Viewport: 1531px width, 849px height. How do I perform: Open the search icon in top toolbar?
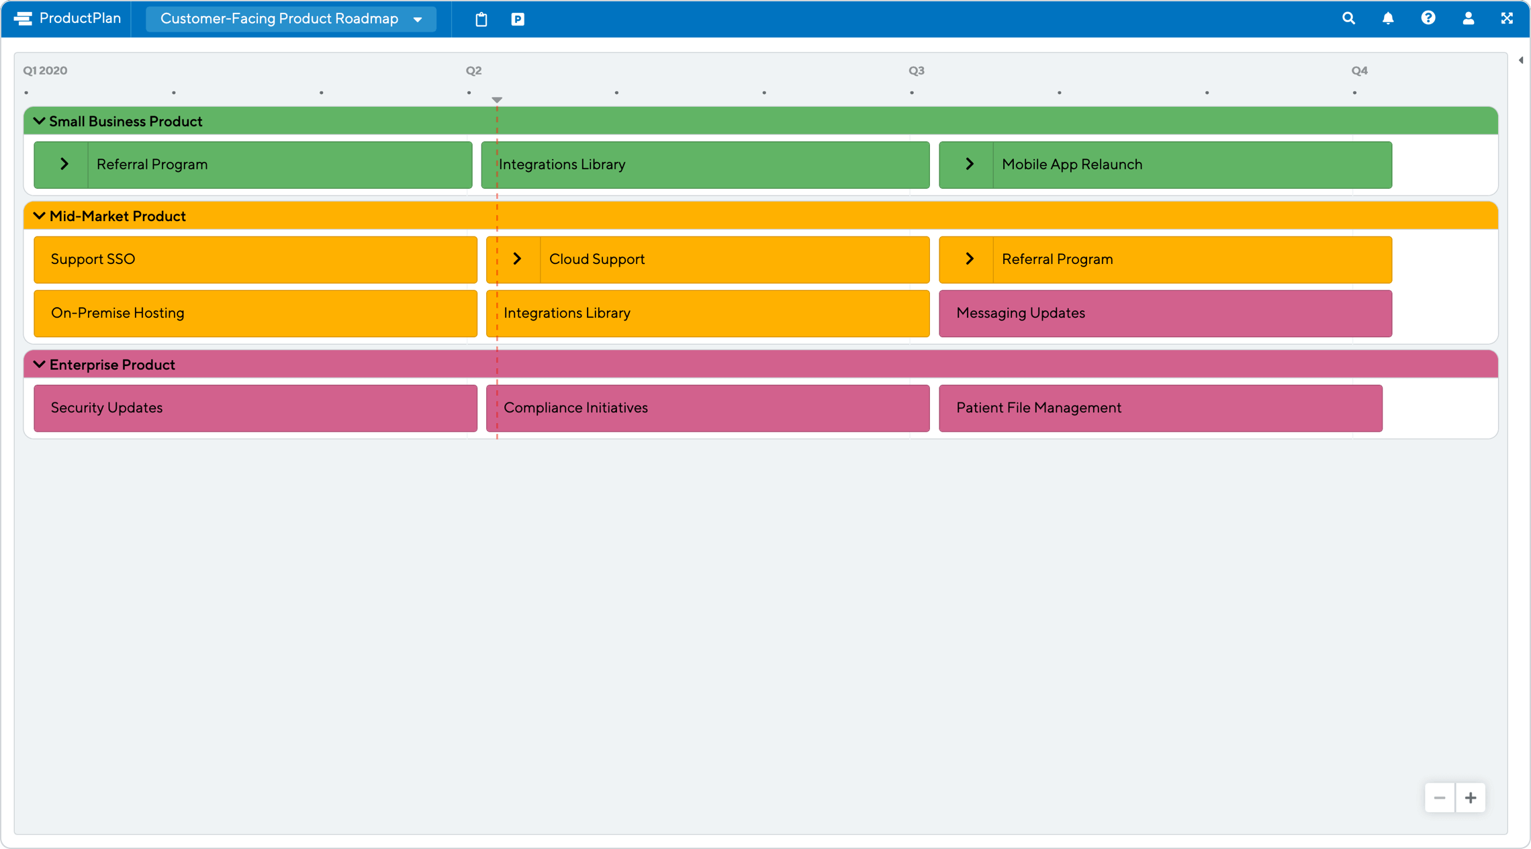tap(1349, 17)
